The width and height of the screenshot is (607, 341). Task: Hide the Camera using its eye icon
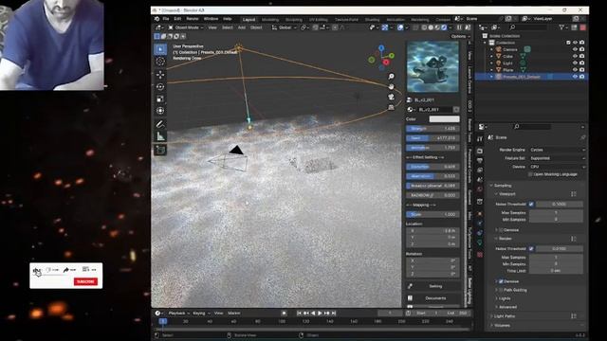(575, 49)
